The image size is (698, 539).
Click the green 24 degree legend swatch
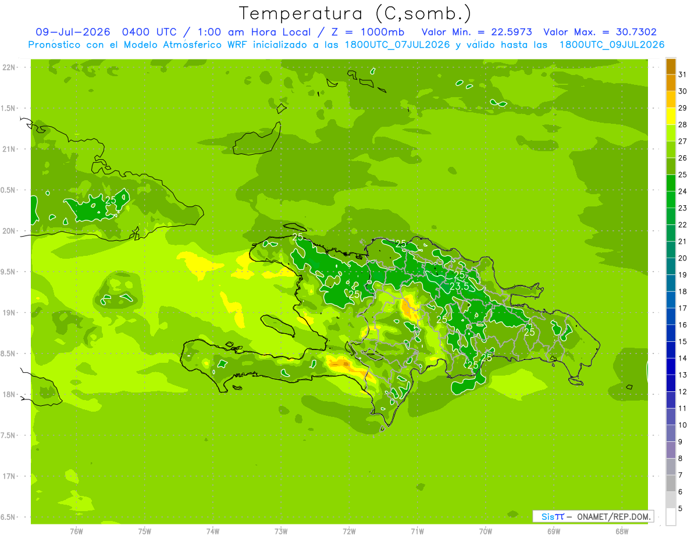(671, 183)
